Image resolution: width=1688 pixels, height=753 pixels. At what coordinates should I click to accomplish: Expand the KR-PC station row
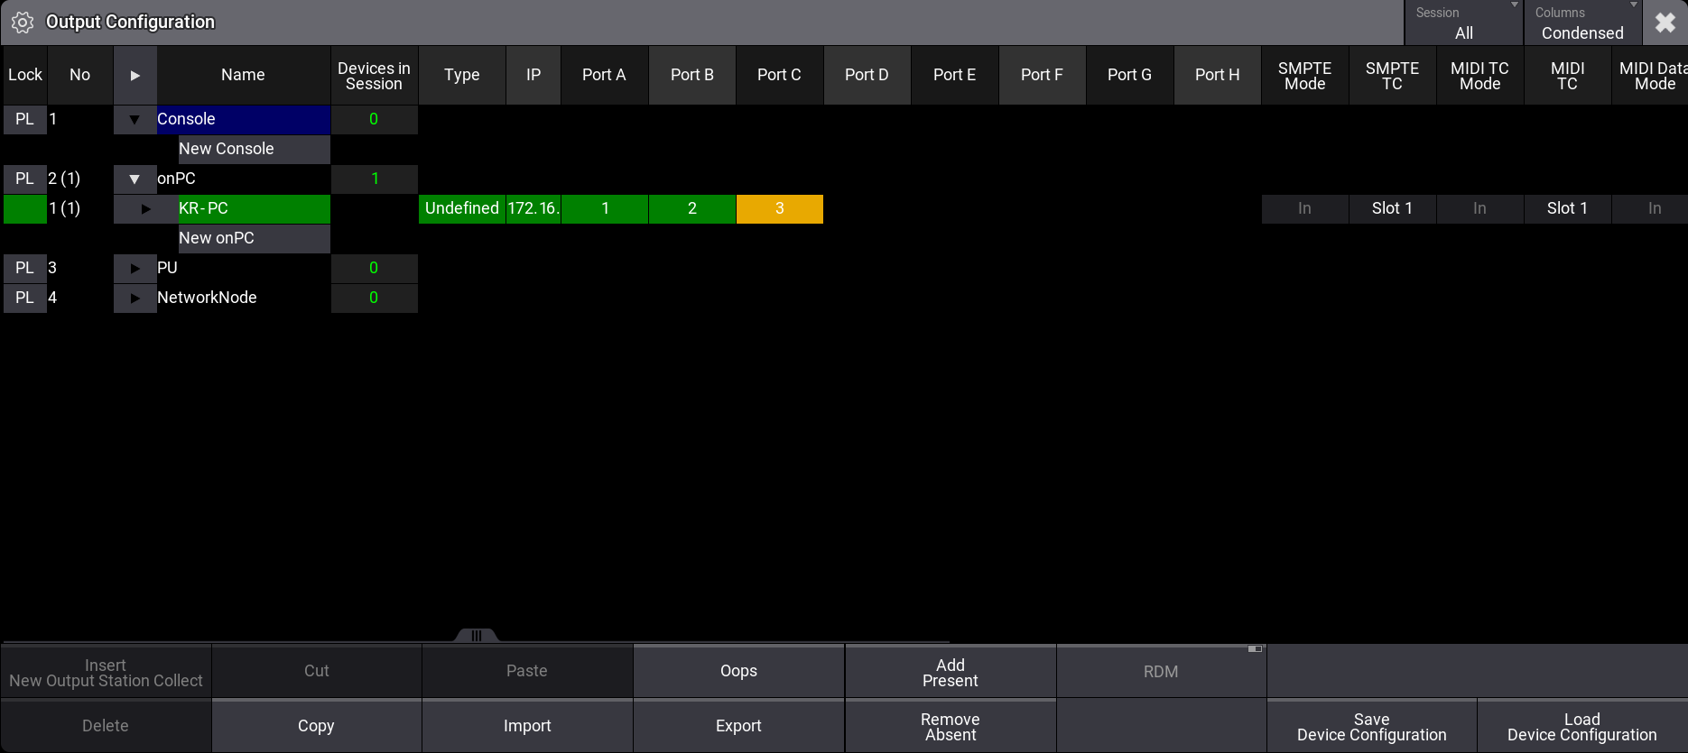coord(145,209)
